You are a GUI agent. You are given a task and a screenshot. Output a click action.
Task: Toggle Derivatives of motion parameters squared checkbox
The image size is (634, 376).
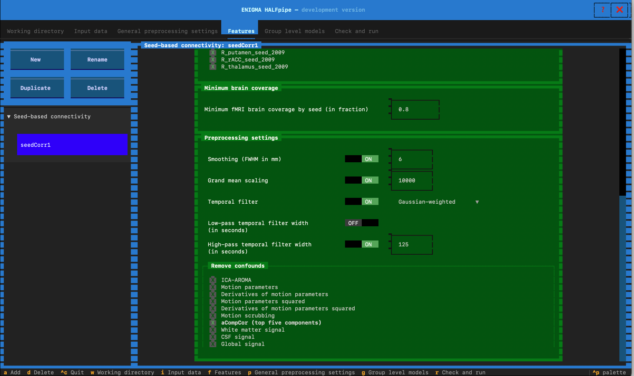213,309
